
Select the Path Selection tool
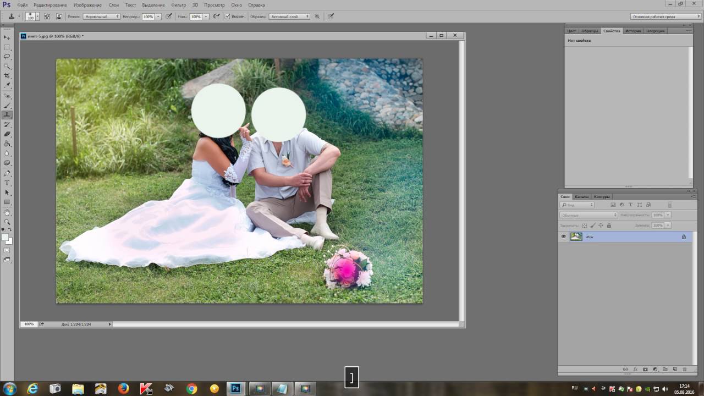tap(7, 193)
